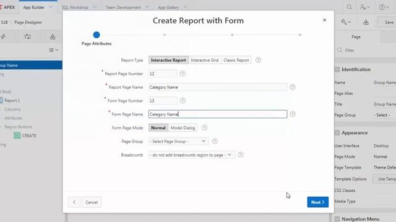Switch to the Dynamic Actions lightning tab
396x222 pixels.
pyautogui.click(x=3, y=37)
